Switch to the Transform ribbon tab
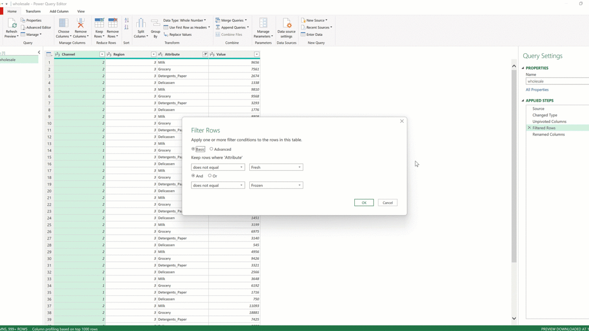Viewport: 589px width, 331px height. [33, 11]
